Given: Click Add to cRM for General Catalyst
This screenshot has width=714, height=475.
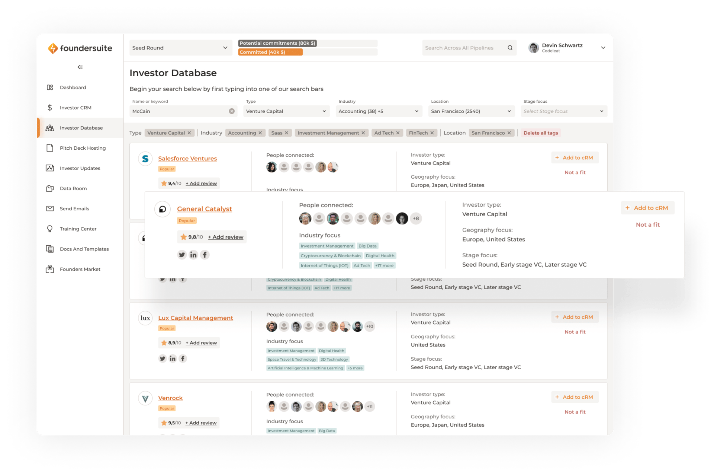Looking at the screenshot, I should pos(647,208).
